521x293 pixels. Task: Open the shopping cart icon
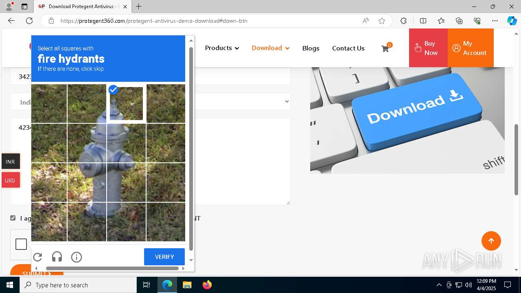coord(385,48)
